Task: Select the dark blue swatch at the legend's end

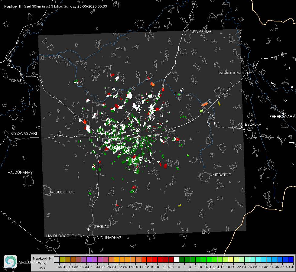Action: tap(291, 259)
